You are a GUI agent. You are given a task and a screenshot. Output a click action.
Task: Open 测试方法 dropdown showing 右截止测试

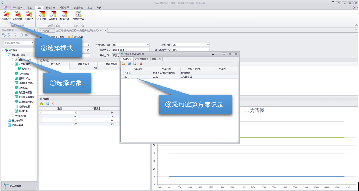click(148, 50)
